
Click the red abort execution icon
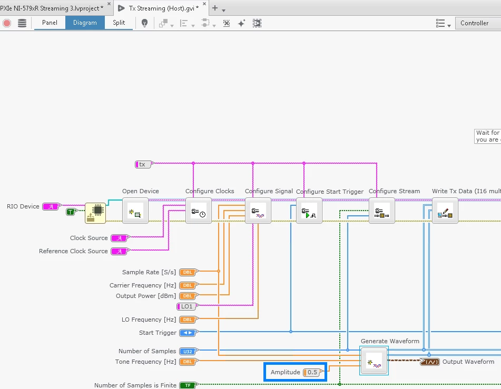[x=6, y=23]
